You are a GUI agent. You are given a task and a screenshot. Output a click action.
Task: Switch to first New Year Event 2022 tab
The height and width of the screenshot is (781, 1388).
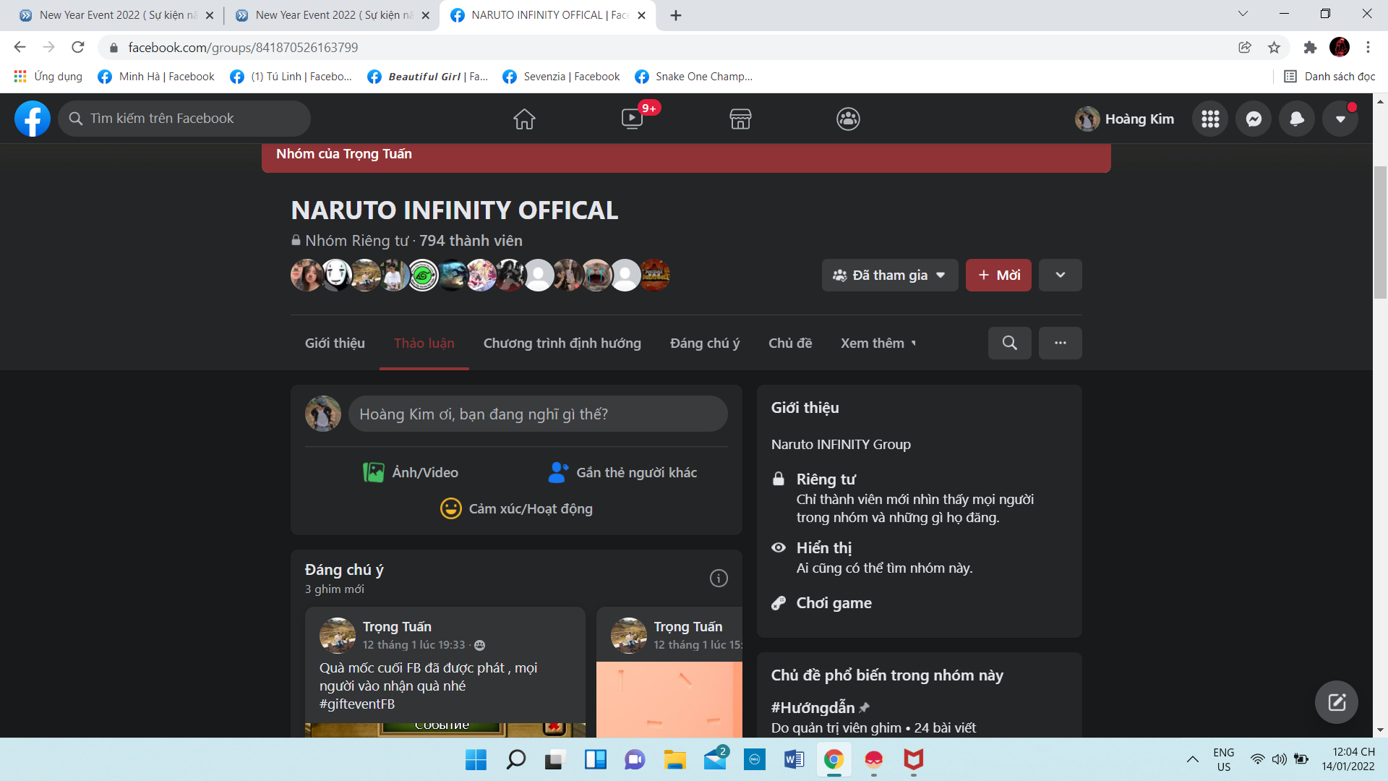(x=116, y=15)
